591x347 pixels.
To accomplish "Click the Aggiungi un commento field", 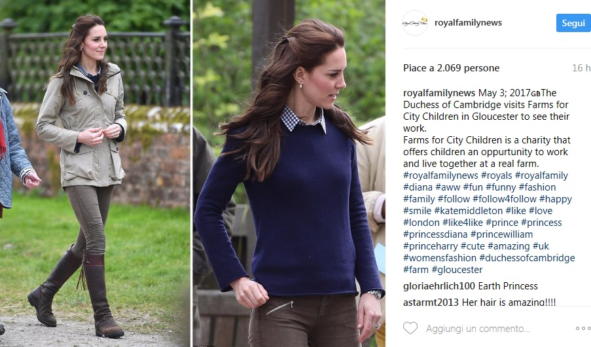I will 478,329.
